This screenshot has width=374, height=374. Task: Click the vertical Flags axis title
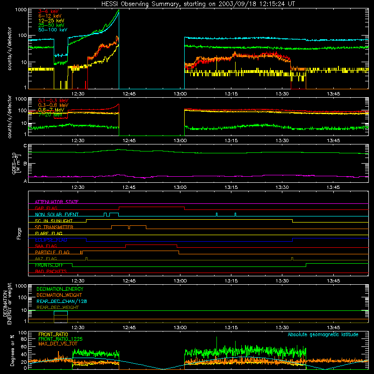click(19, 233)
